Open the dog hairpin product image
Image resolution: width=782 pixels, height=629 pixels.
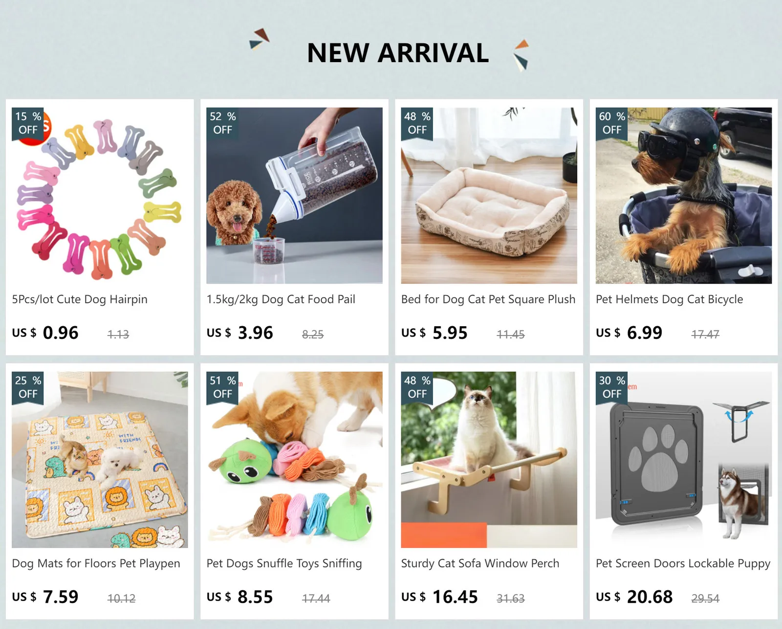[100, 196]
